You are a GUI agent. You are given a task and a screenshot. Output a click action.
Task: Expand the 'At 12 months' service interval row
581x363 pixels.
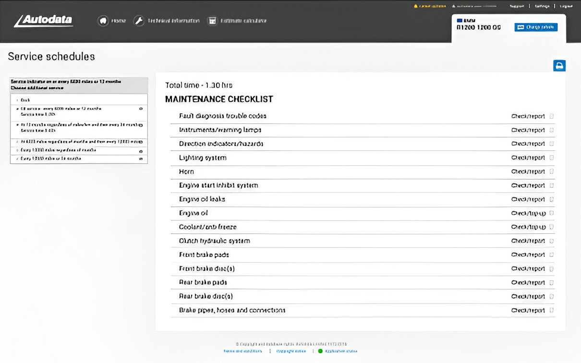click(141, 125)
